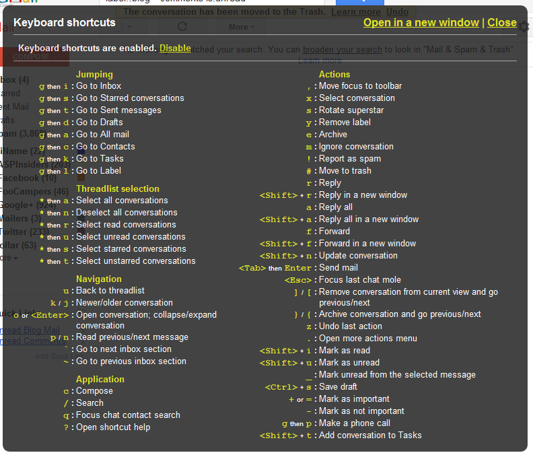Click 'Save draft' action entry

click(338, 386)
